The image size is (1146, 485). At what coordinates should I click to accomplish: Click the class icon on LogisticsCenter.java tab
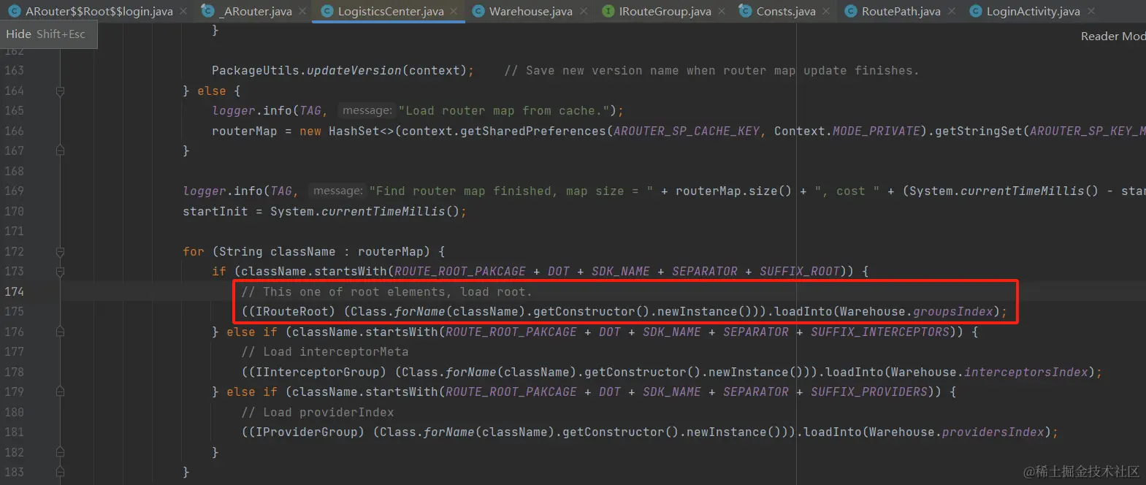coord(327,11)
